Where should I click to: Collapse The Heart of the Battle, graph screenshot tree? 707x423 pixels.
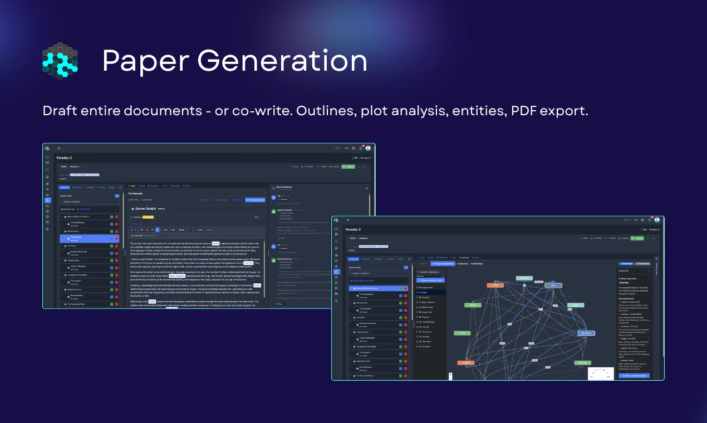point(351,347)
